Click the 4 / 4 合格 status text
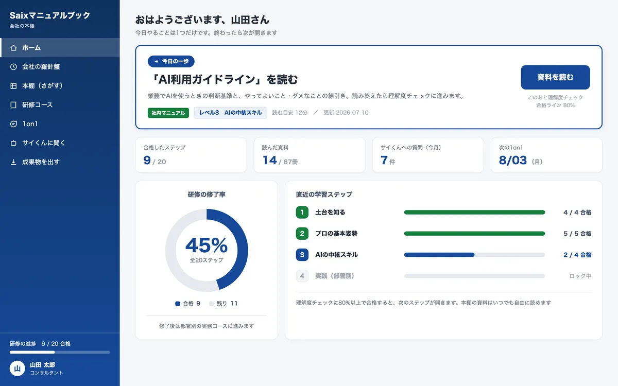The height and width of the screenshot is (386, 618). point(577,212)
